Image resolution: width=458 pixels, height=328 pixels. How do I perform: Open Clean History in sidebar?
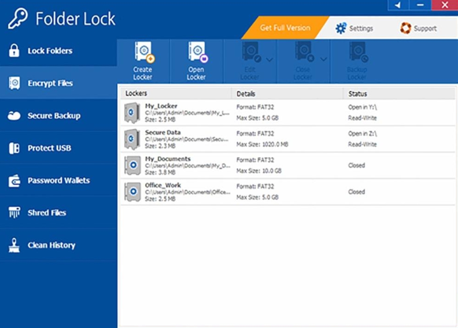coord(59,245)
